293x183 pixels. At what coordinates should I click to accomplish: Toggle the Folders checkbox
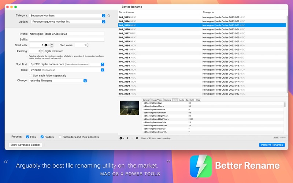pyautogui.click(x=42, y=137)
